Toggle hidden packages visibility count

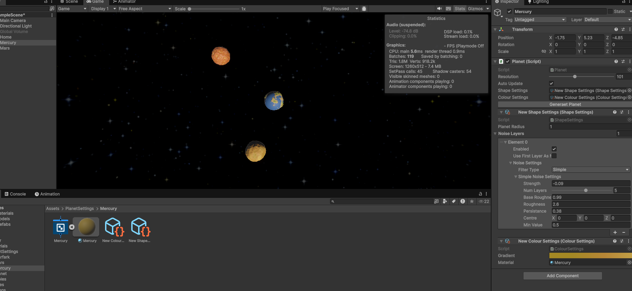click(x=484, y=201)
